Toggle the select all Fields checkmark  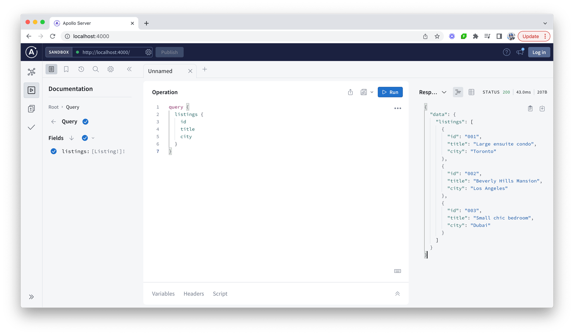coord(85,138)
